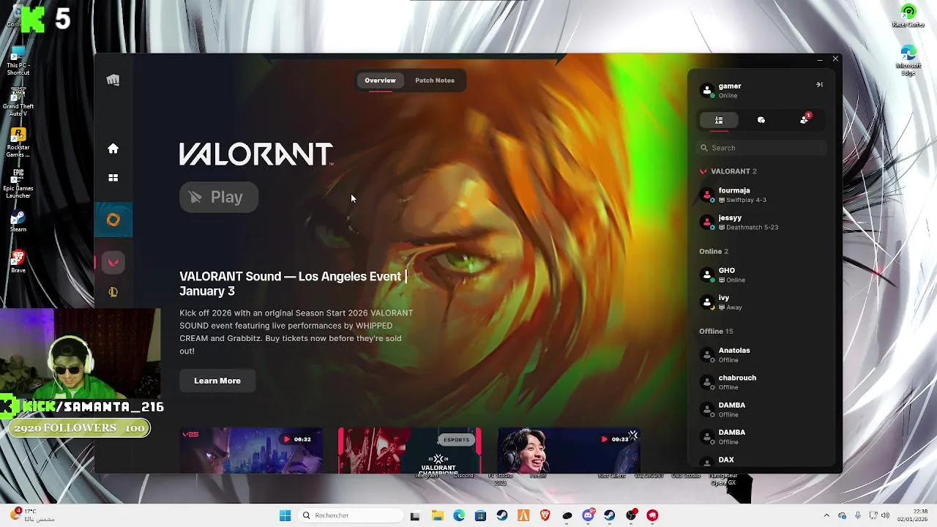Go to the Home icon in sidebar
Image resolution: width=937 pixels, height=527 pixels.
click(113, 149)
